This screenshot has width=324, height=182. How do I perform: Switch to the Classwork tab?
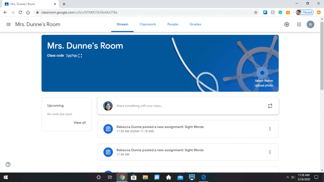coord(148,24)
